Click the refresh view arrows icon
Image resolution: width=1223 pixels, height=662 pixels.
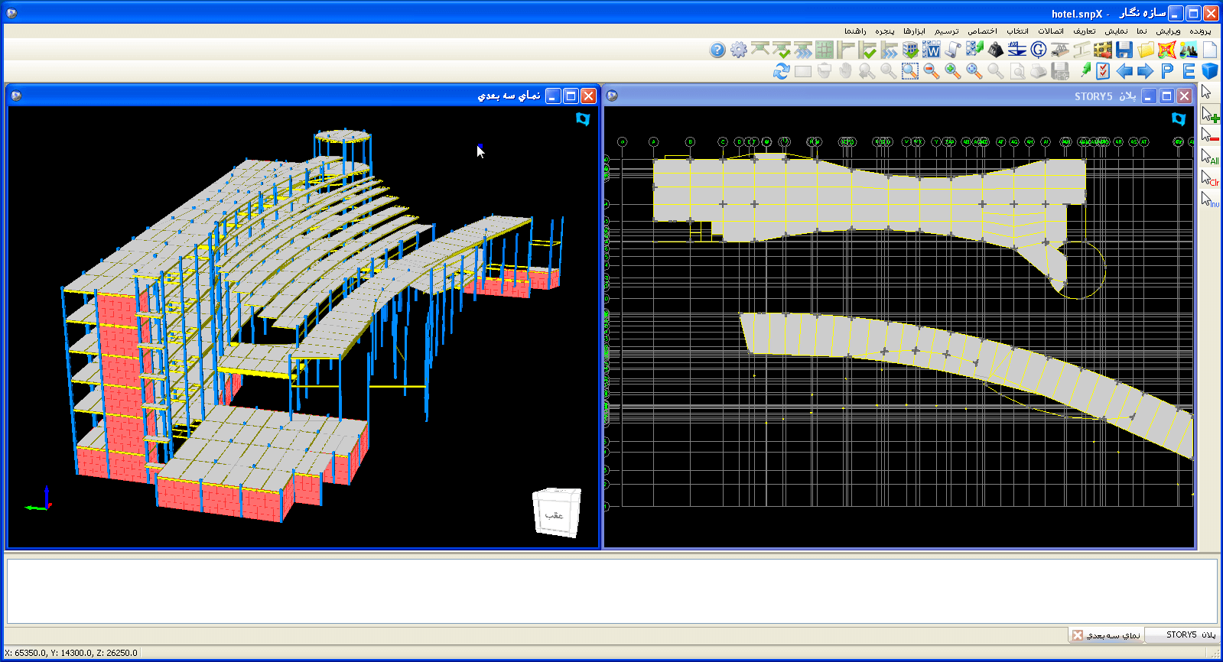pyautogui.click(x=781, y=71)
